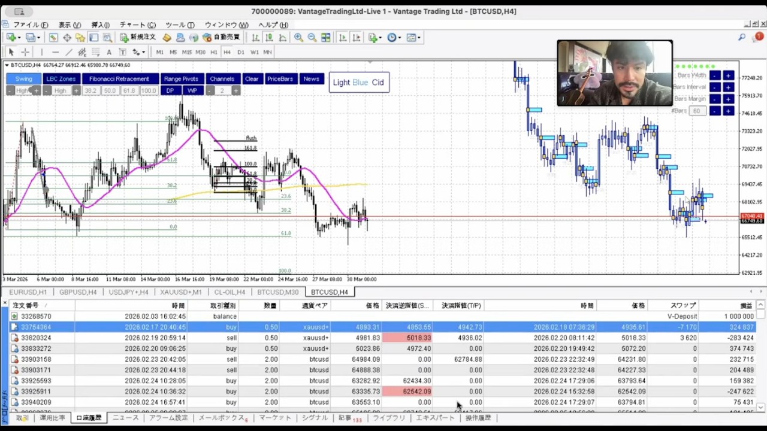767x431 pixels.
Task: Toggle the Terminal panel icon
Action: click(x=94, y=37)
